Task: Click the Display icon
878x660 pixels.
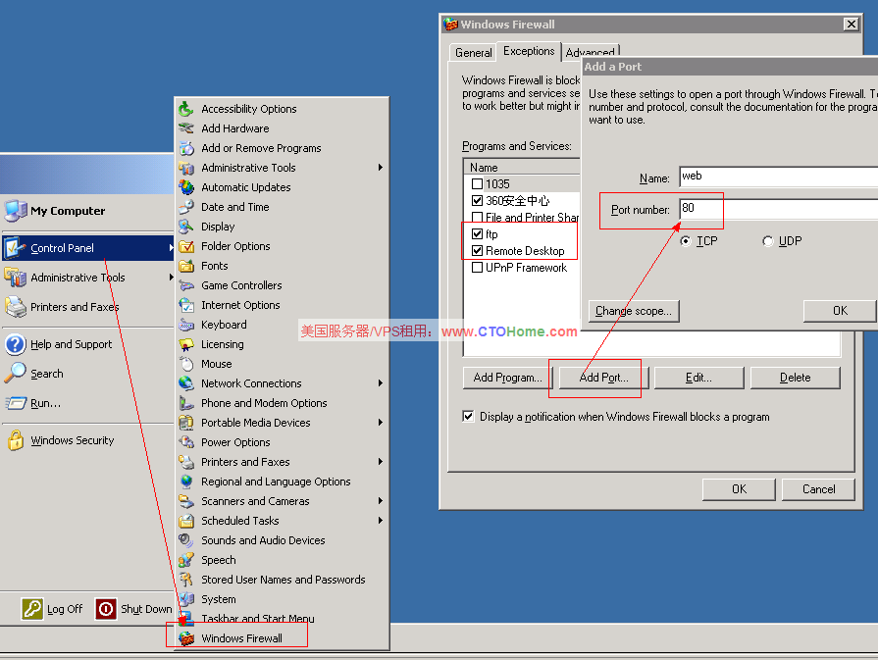Action: coord(186,227)
